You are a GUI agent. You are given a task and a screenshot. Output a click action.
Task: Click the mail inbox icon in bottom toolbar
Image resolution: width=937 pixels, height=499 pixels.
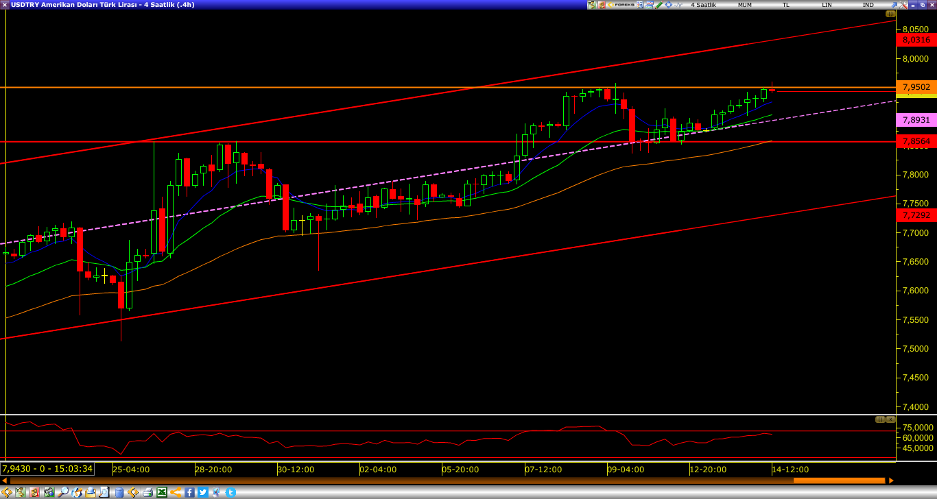91,492
